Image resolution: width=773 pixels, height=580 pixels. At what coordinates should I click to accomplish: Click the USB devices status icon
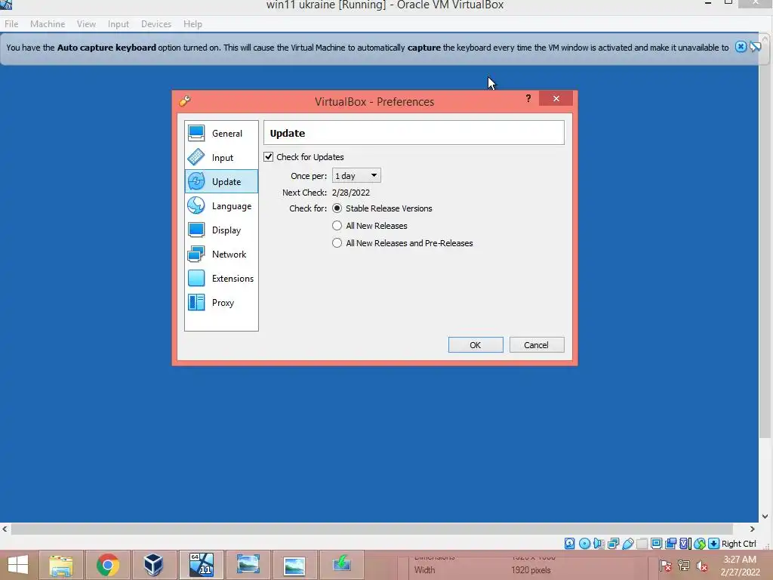[627, 544]
